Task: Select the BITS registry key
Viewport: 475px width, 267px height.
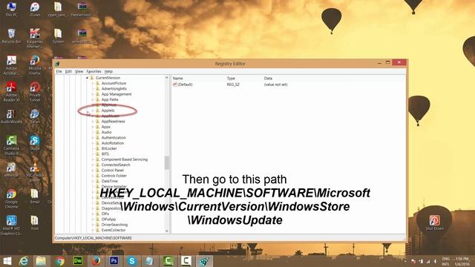Action: pyautogui.click(x=105, y=154)
